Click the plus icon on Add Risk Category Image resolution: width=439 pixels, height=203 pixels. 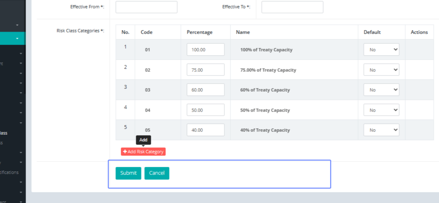(x=125, y=152)
